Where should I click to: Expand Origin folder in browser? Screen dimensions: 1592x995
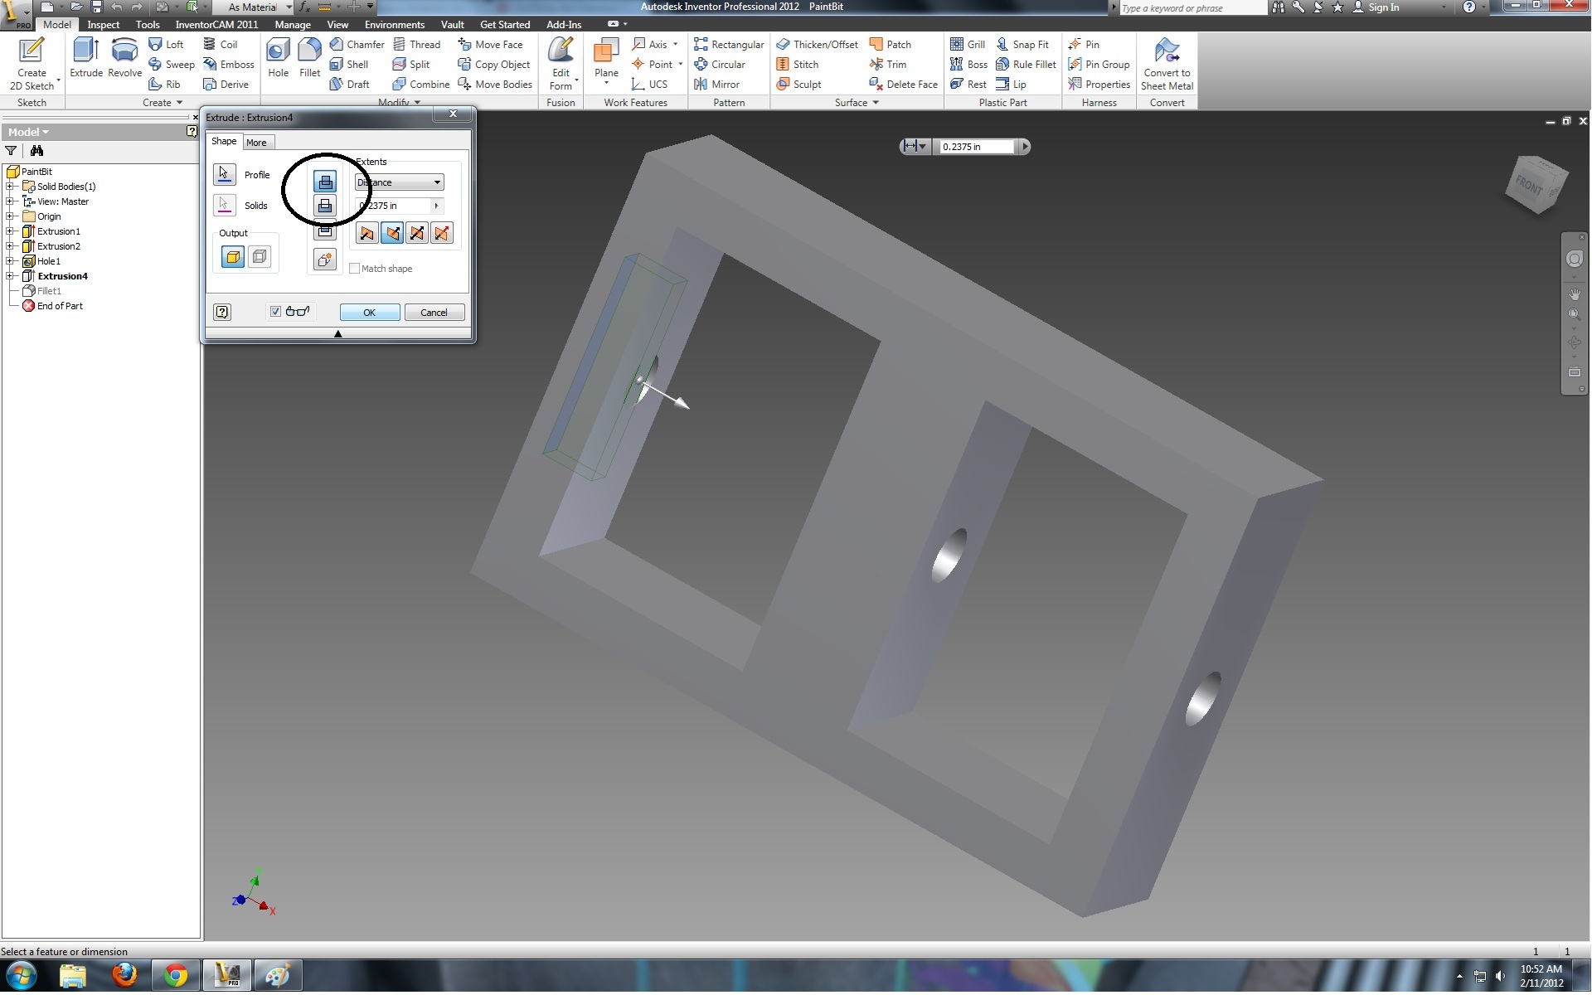click(9, 216)
